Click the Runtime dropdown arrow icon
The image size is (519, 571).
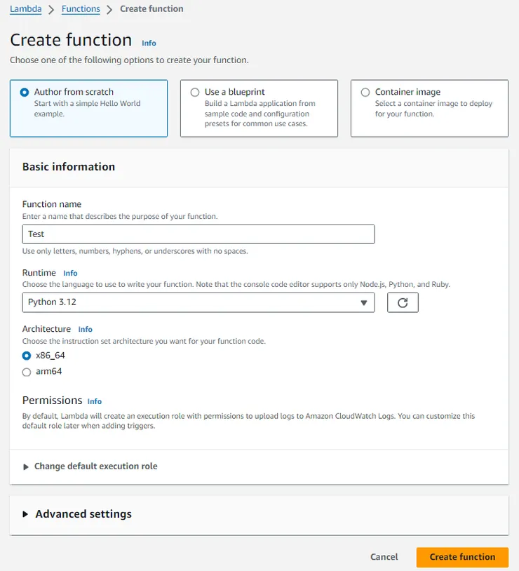(363, 303)
